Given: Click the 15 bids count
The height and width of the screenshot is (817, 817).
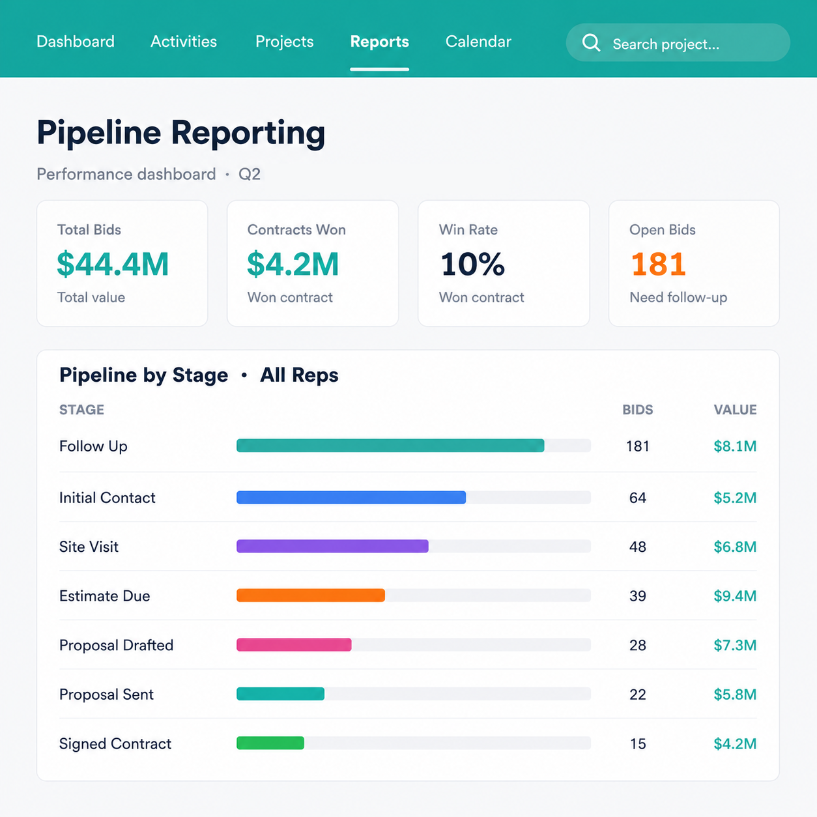Looking at the screenshot, I should (x=638, y=743).
